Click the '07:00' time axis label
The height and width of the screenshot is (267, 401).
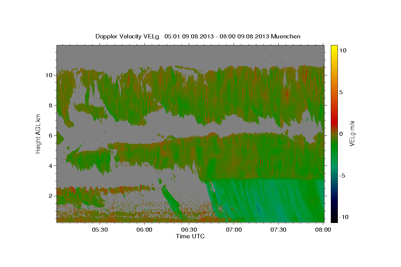pyautogui.click(x=234, y=230)
